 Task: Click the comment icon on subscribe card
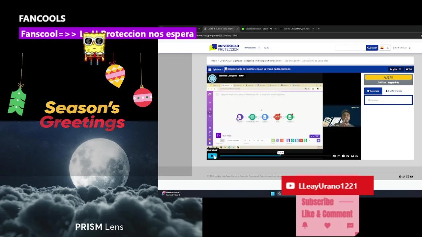pos(350,225)
